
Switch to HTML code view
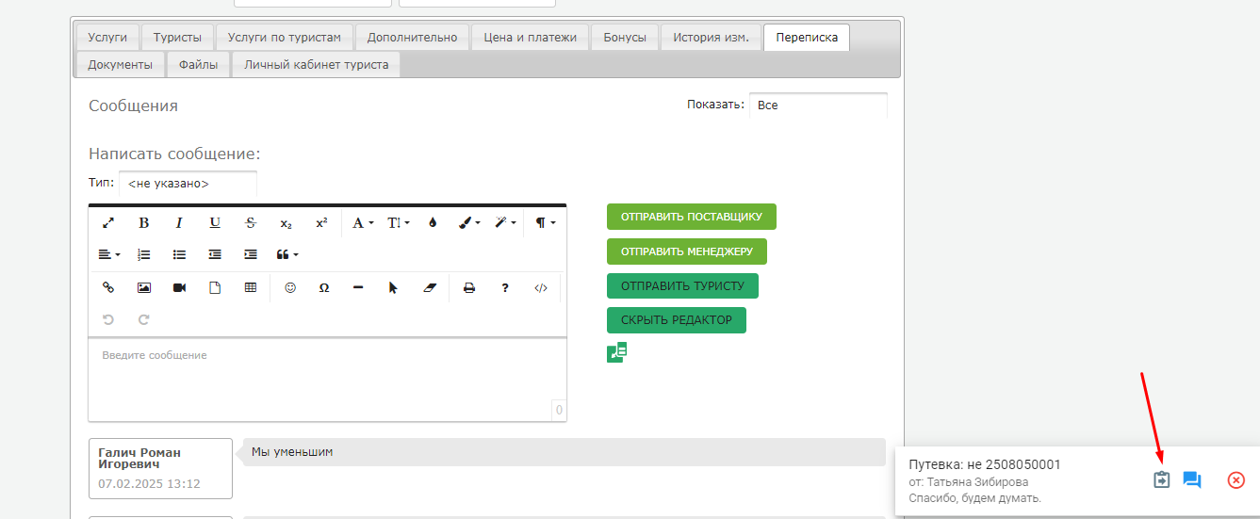tap(541, 288)
